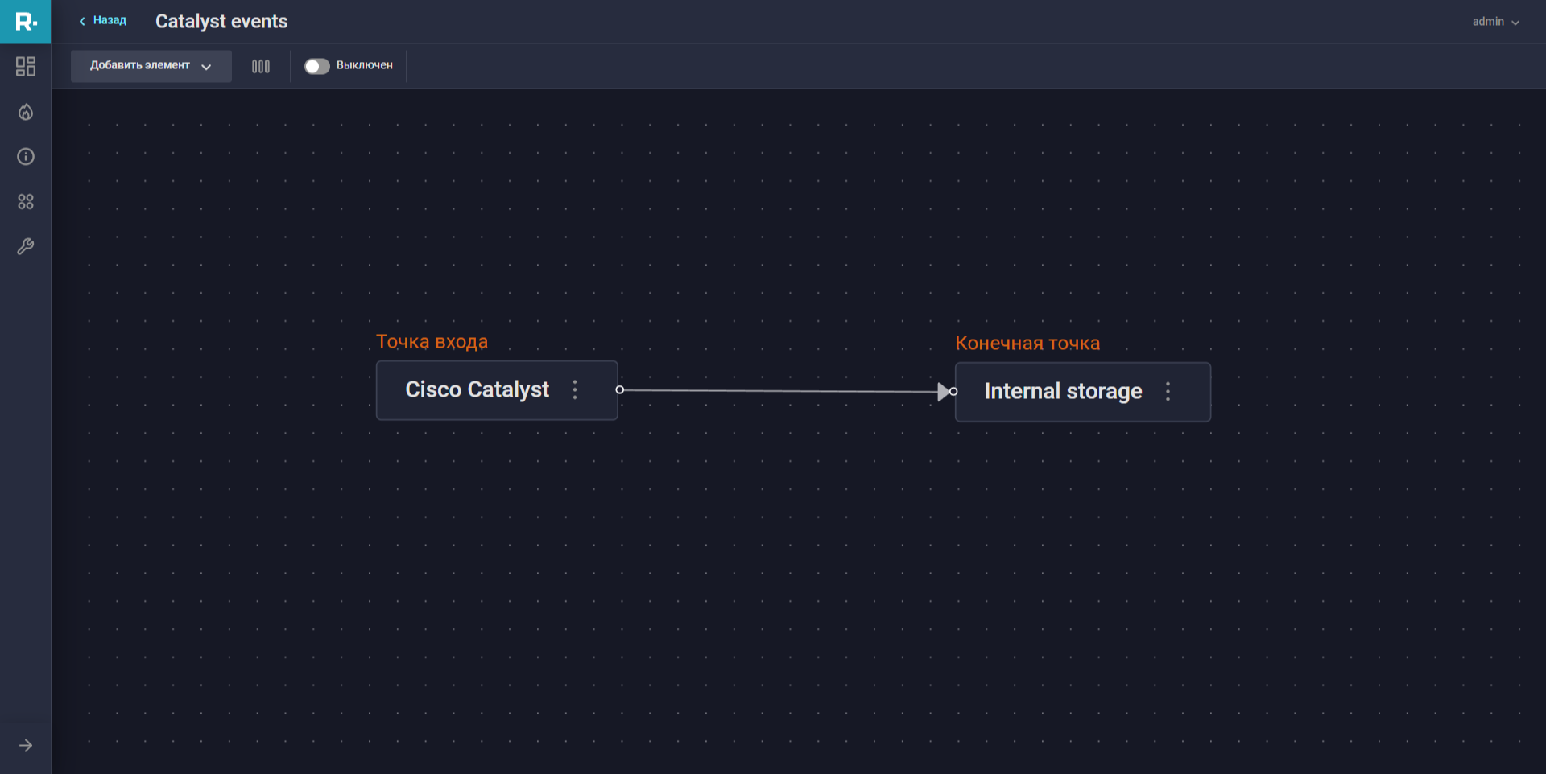Select the Internal storage node
The width and height of the screenshot is (1546, 774).
pyautogui.click(x=1062, y=392)
